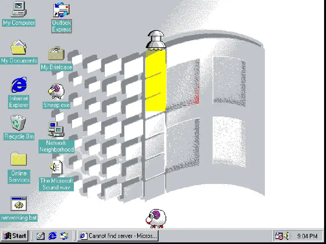Open the My Computer desktop icon
Viewport: 326px width, 244px height.
[x=19, y=9]
